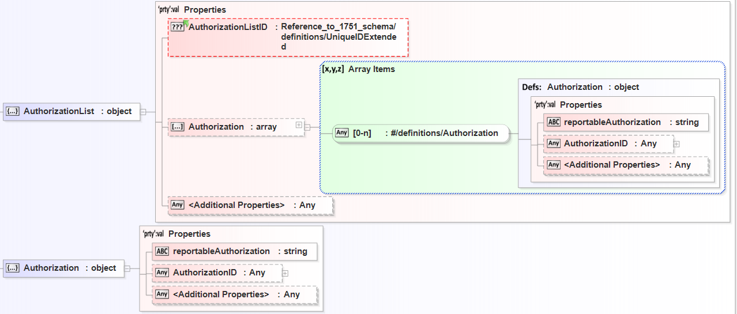The image size is (737, 314).
Task: Click the ABC icon in the bottom Properties box
Action: (163, 251)
